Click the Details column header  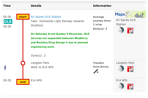click(x=36, y=6)
